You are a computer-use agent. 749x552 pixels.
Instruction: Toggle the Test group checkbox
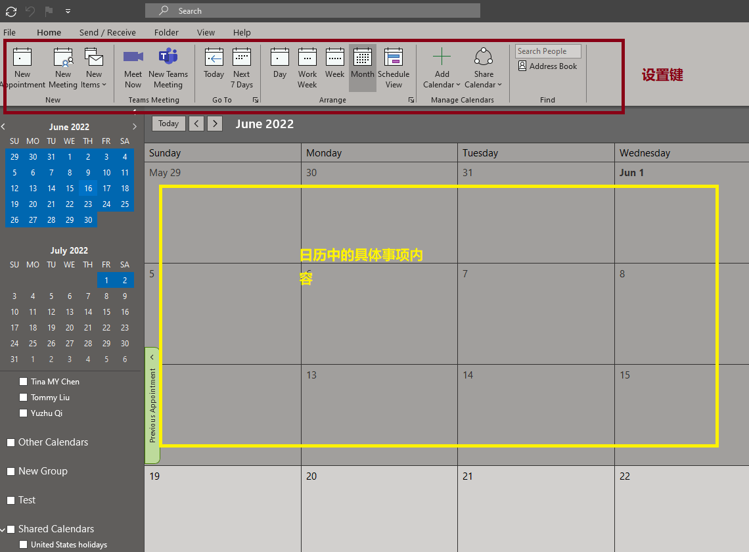[11, 500]
